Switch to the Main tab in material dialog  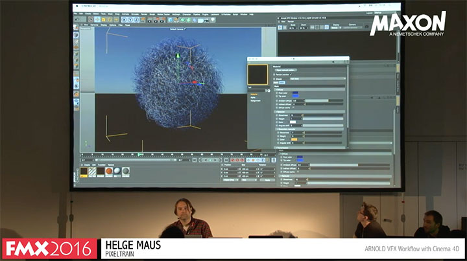281,83
